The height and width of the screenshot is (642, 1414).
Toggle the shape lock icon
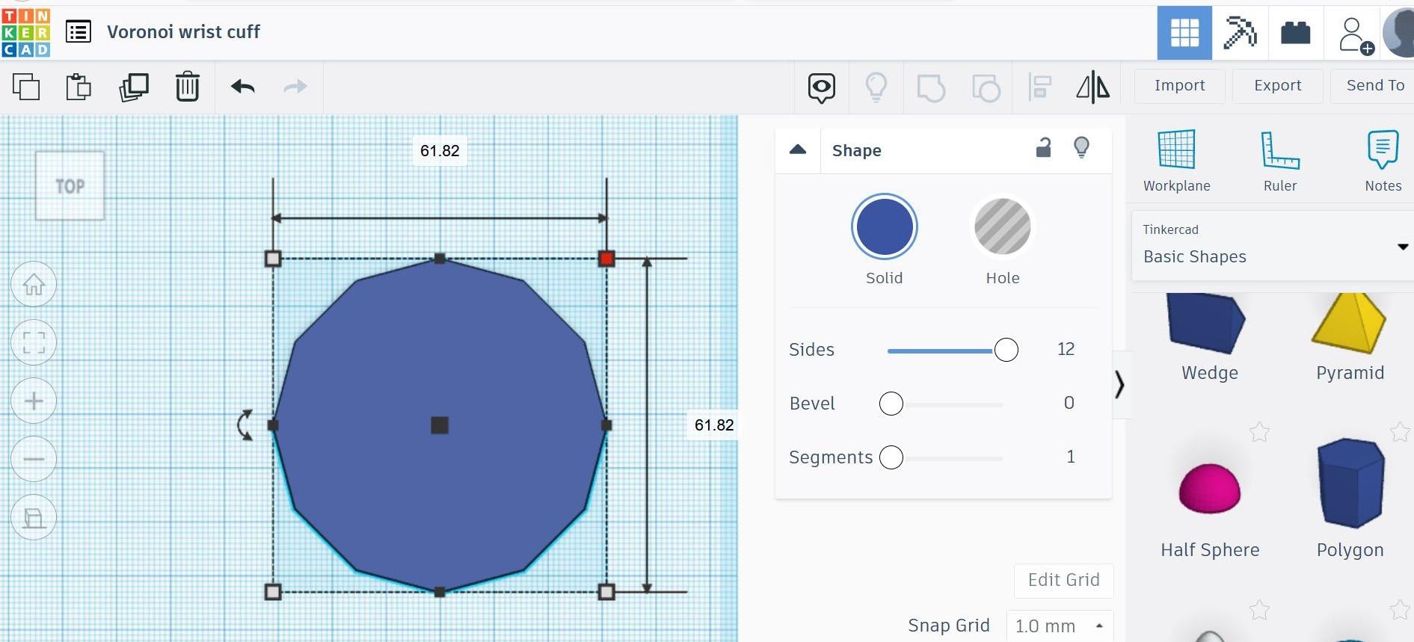coord(1044,148)
